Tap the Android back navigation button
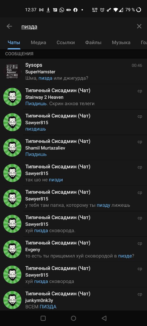Screen dimensions: 147x326 (104, 318)
